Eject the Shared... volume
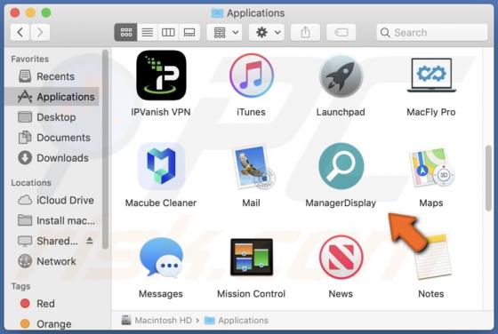 [90, 241]
